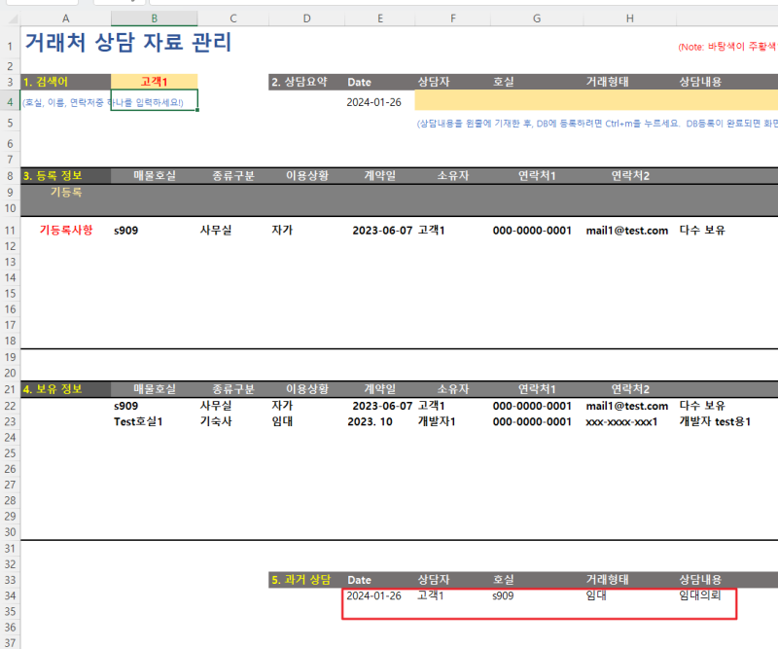
Task: Click the Test호실1 cell in 보유 정보
Action: point(138,421)
